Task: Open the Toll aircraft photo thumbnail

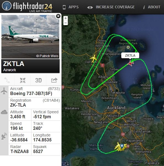Action: [x=30, y=37]
